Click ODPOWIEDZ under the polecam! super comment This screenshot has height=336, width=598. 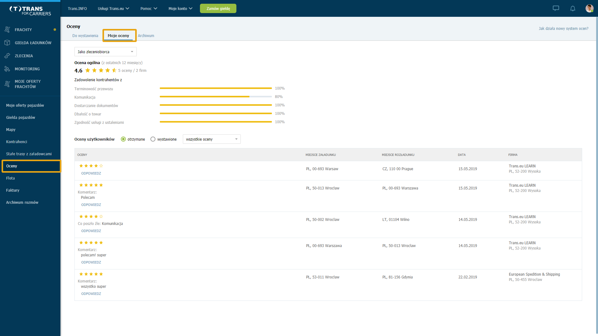(x=91, y=262)
